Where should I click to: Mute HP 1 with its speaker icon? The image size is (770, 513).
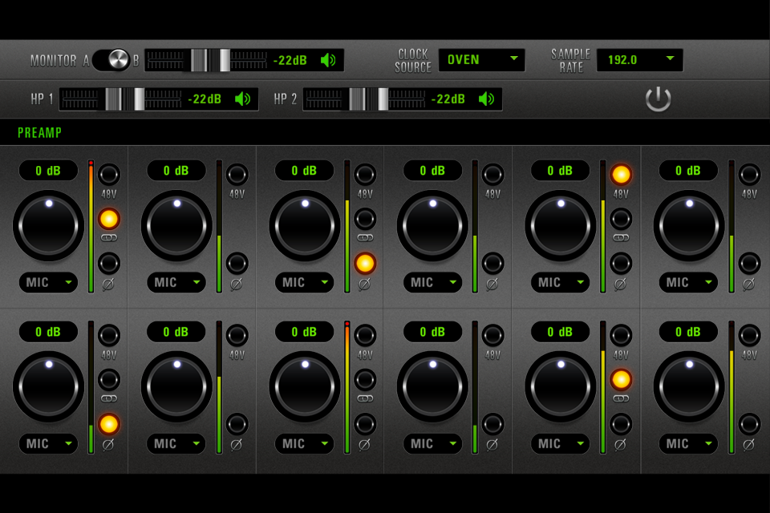[x=242, y=99]
